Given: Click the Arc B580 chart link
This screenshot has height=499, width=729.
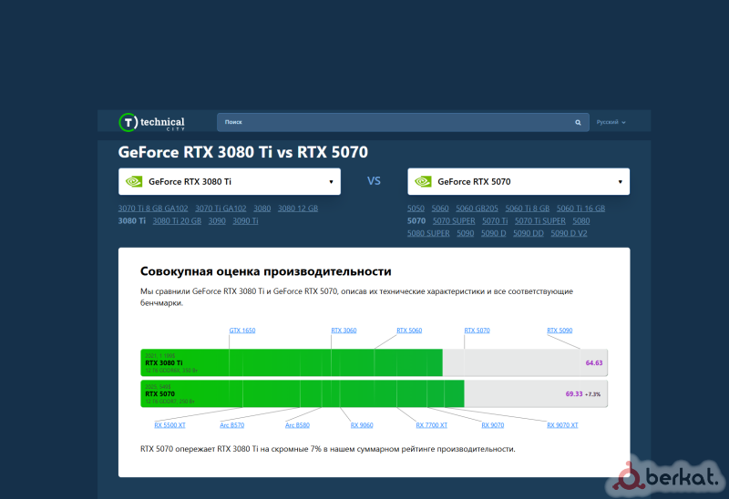Looking at the screenshot, I should 298,425.
